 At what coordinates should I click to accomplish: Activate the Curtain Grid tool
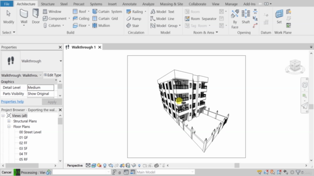[105, 19]
